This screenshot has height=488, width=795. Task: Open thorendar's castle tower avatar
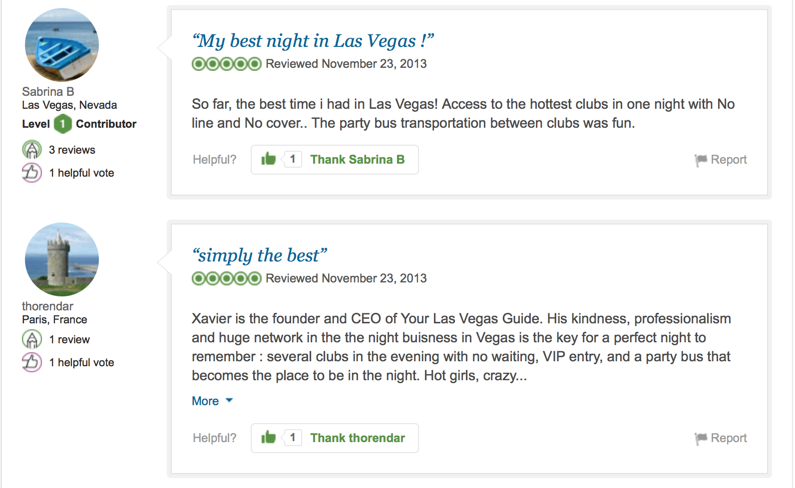point(62,259)
